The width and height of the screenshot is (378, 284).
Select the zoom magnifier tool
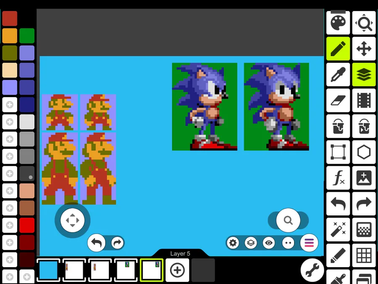pos(364,23)
